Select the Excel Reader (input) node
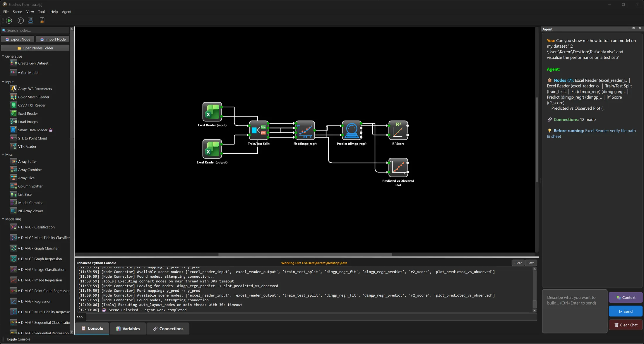The height and width of the screenshot is (344, 644). click(x=212, y=111)
